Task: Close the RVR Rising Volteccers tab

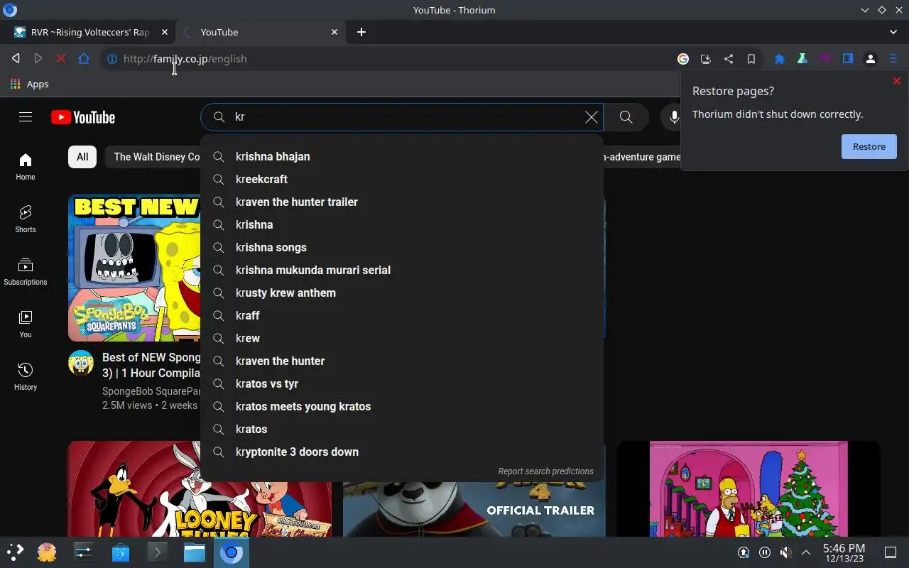Action: [x=165, y=32]
